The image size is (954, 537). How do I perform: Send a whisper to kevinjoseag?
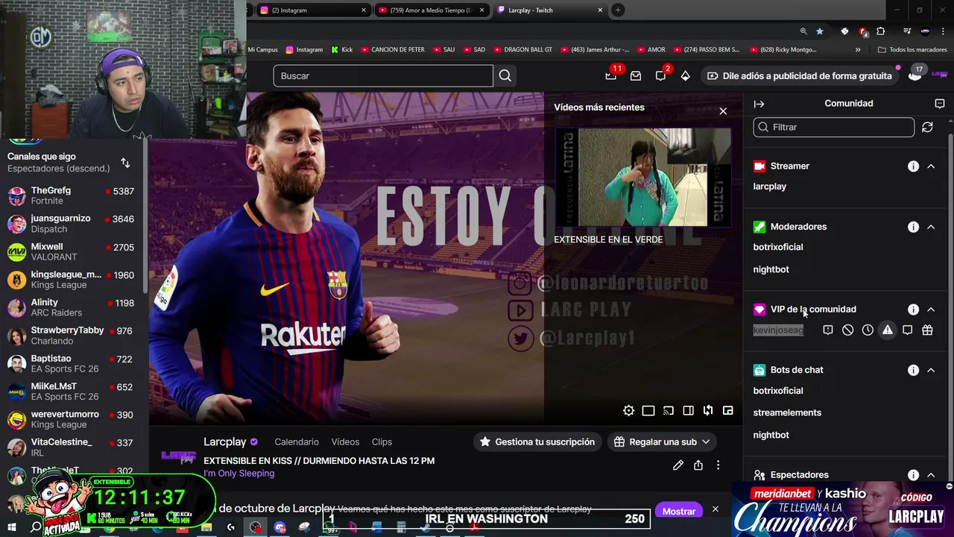pyautogui.click(x=907, y=330)
